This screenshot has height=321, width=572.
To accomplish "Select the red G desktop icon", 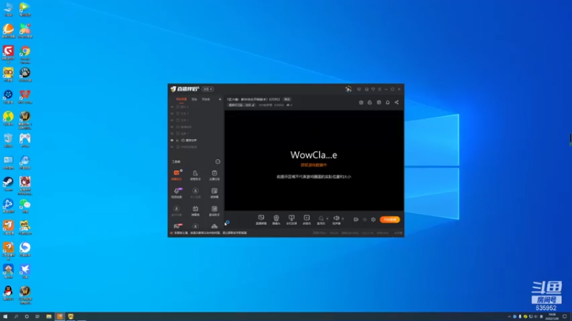I will (8, 55).
